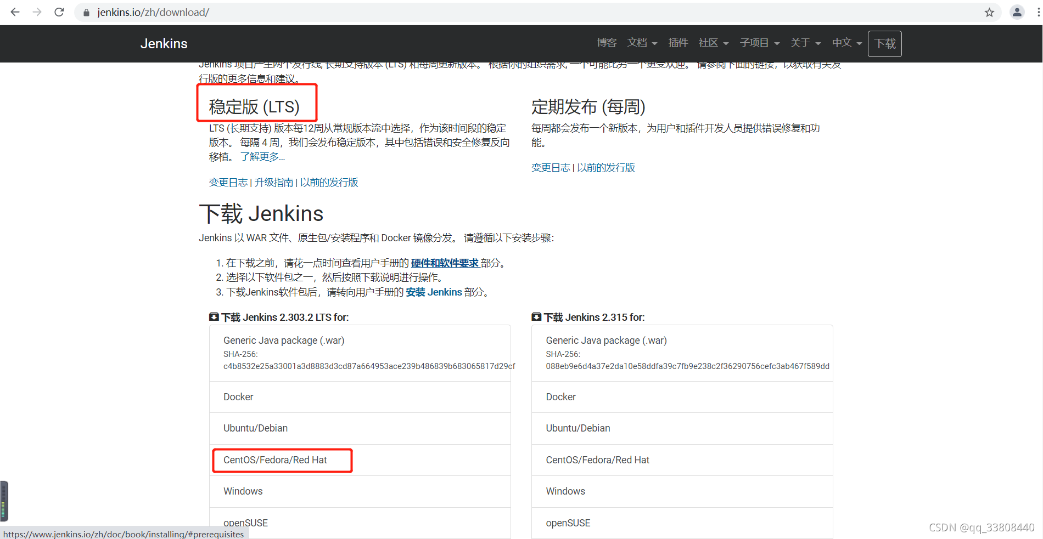Open the 安装 Jenkins link

tap(434, 292)
